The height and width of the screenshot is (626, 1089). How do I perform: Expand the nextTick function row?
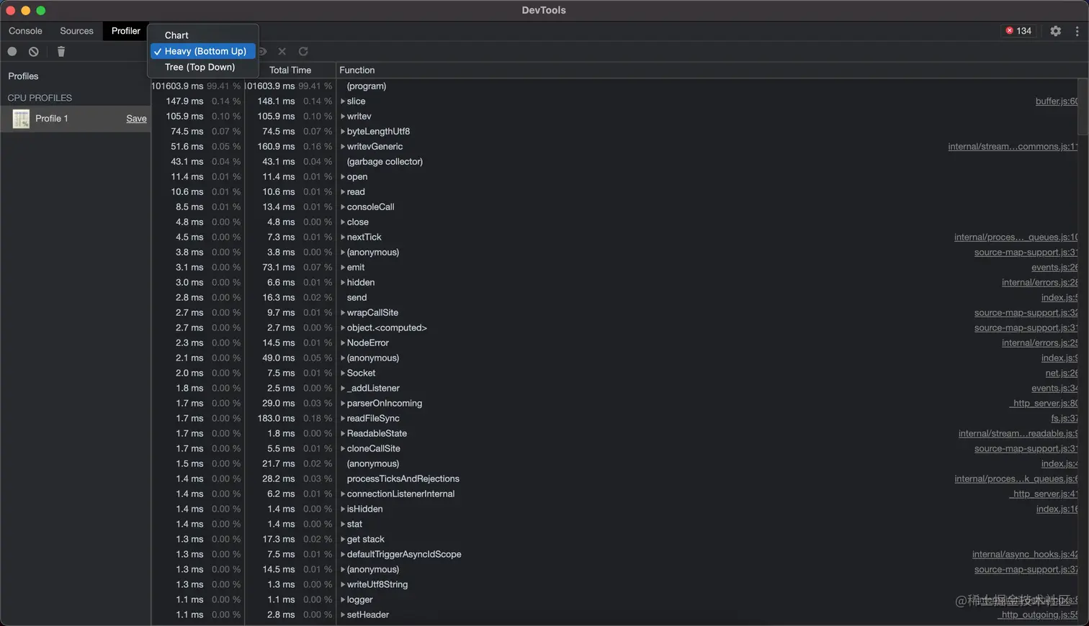click(343, 237)
